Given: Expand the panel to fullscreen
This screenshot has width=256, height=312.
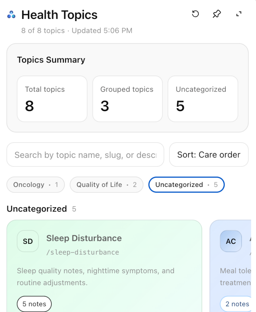Looking at the screenshot, I should [x=239, y=14].
